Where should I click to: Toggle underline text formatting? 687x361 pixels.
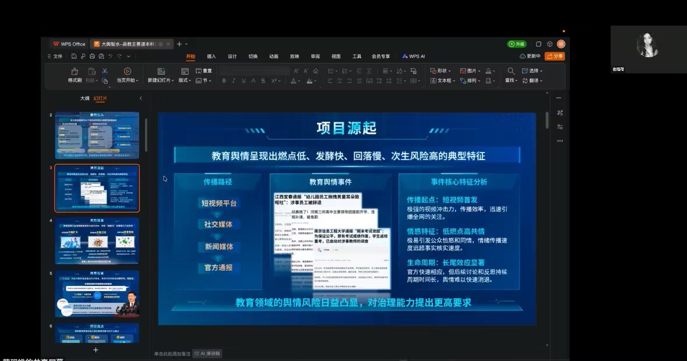pyautogui.click(x=244, y=81)
